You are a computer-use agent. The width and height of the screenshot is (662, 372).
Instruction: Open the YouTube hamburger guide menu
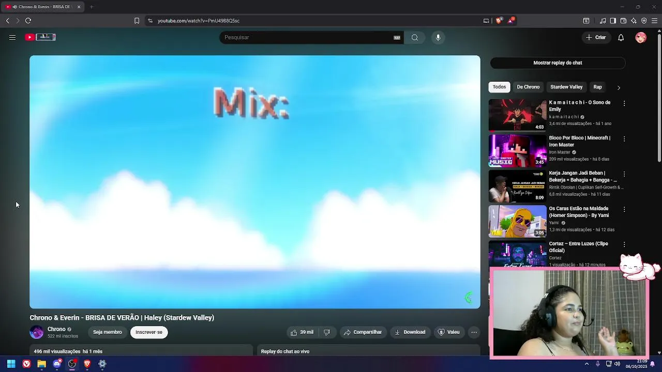tap(12, 37)
